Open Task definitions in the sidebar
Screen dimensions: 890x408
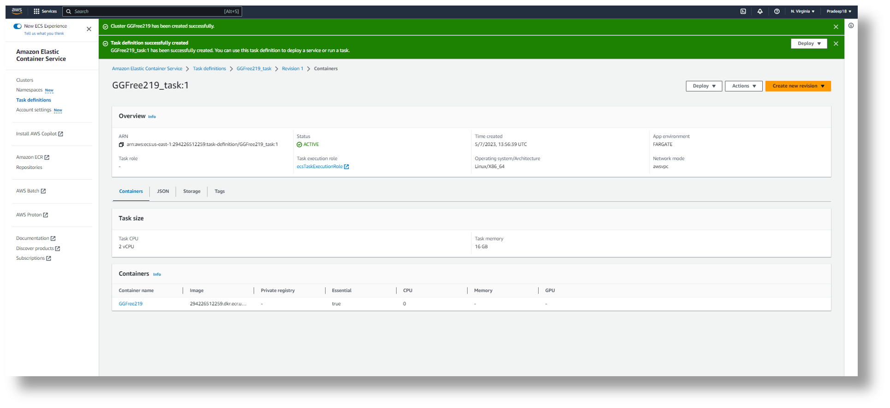pyautogui.click(x=34, y=100)
